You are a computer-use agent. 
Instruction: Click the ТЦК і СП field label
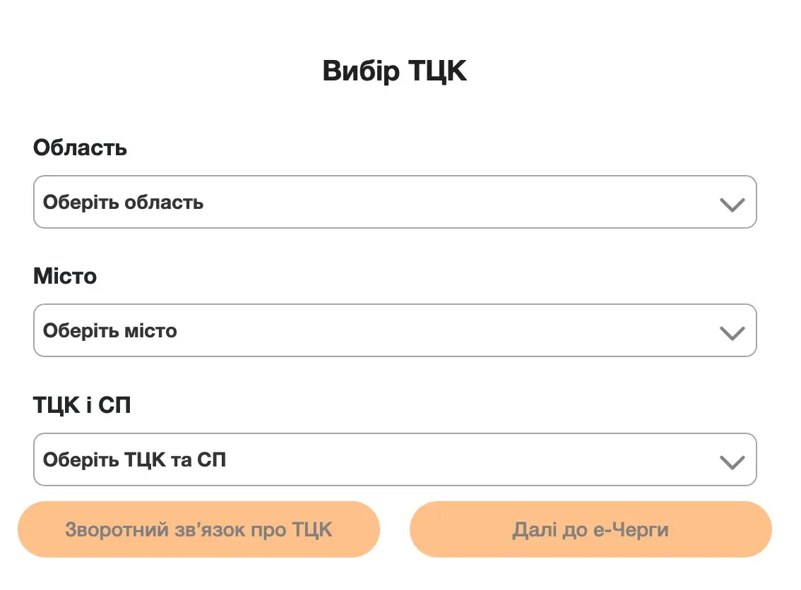pos(82,405)
